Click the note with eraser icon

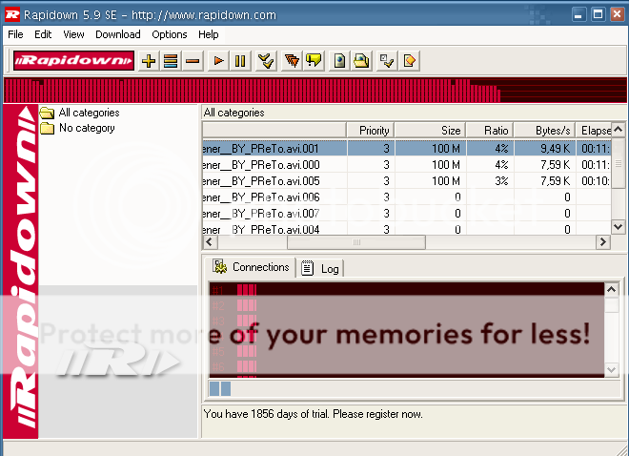[409, 61]
